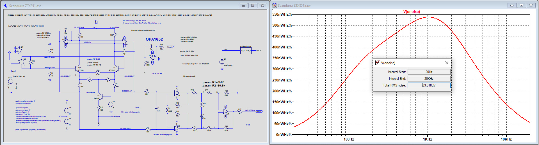The width and height of the screenshot is (539, 145).
Task: Select the E2 controlled source symbol
Action: [x=21, y=62]
